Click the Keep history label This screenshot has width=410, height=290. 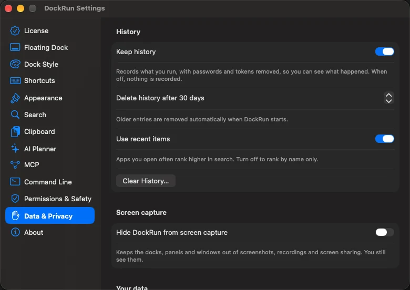(136, 51)
